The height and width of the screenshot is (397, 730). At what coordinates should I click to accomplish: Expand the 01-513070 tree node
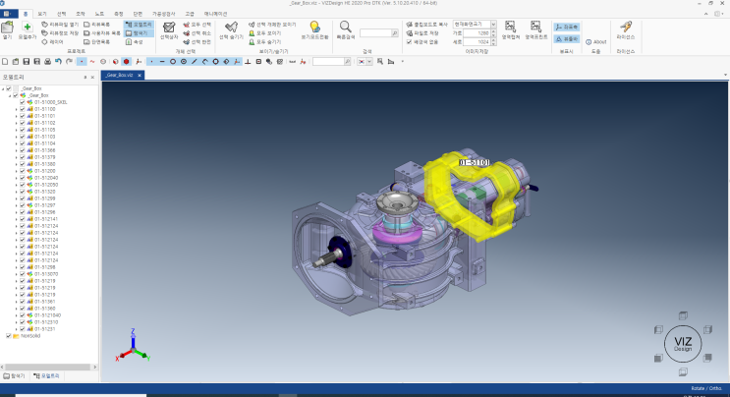pos(17,274)
